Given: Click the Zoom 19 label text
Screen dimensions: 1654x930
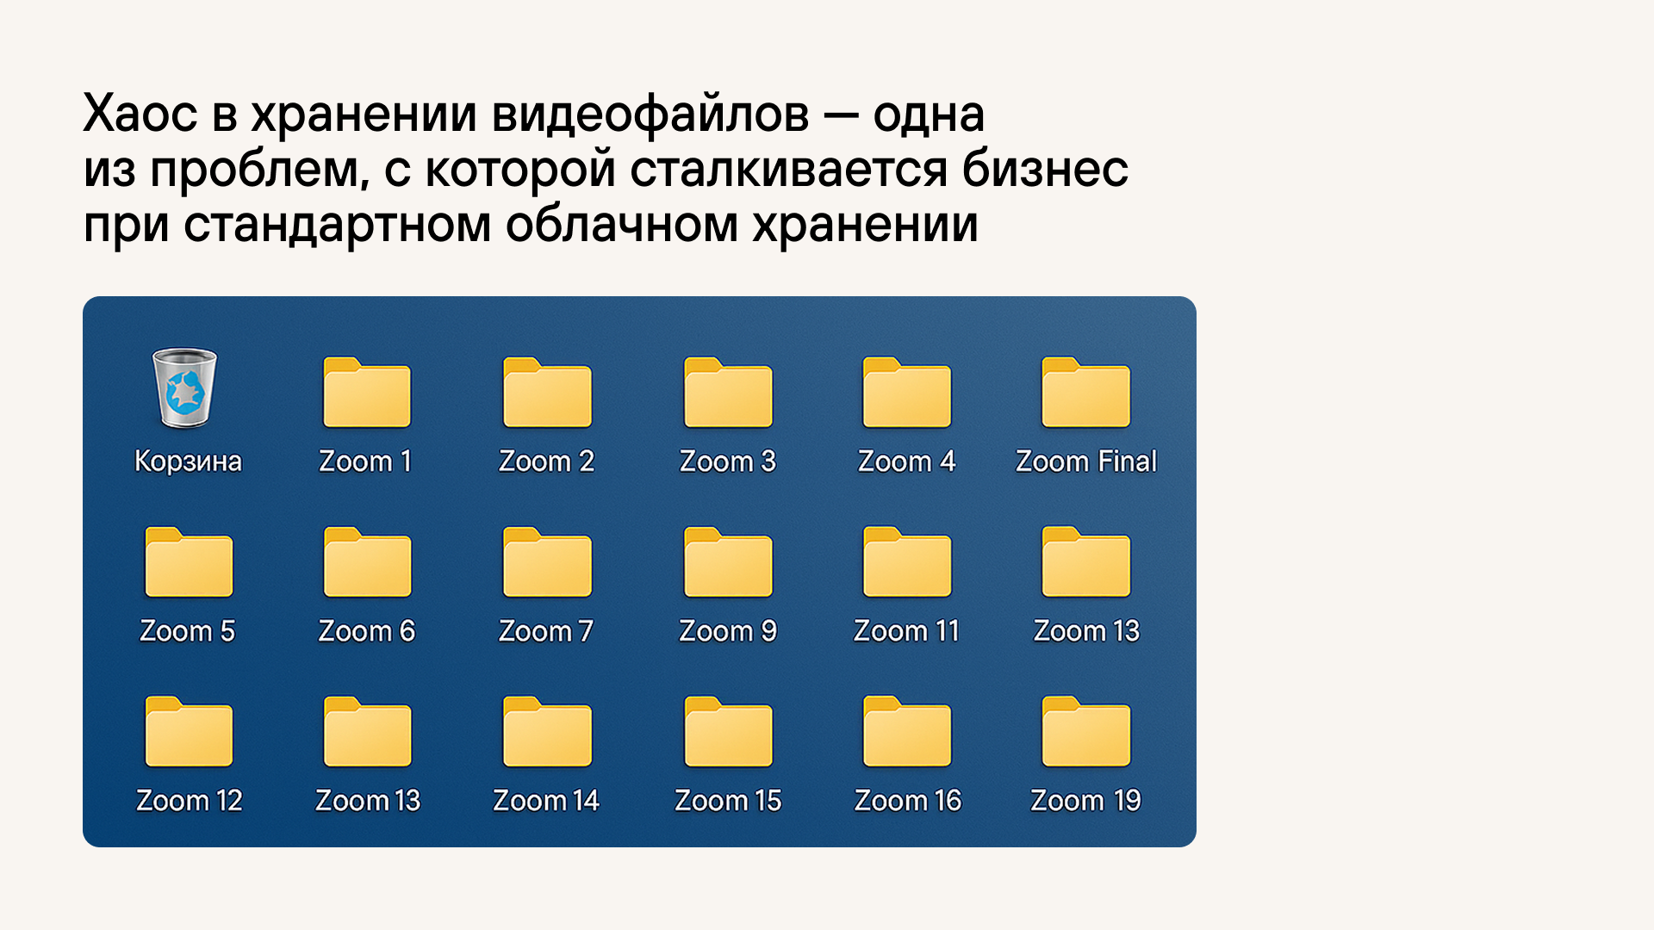Looking at the screenshot, I should pos(1085,801).
